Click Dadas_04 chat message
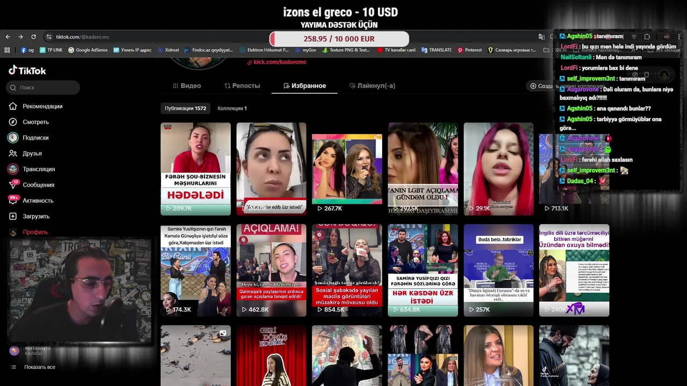Viewport: 687px width, 386px height. click(583, 181)
